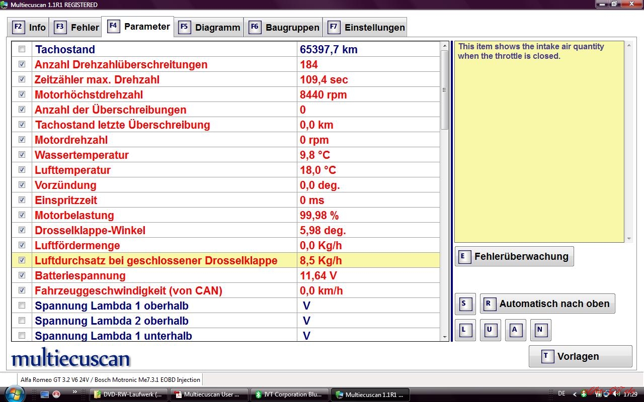Enable Spannung Lambda 2 oberhalb checkbox
The image size is (644, 402).
click(22, 321)
